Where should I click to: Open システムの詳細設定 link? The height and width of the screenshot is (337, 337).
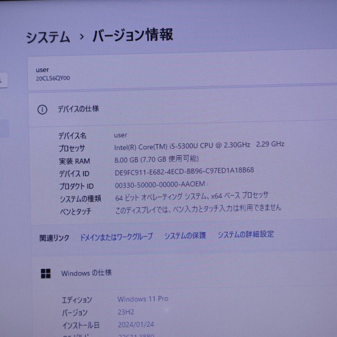pos(246,234)
